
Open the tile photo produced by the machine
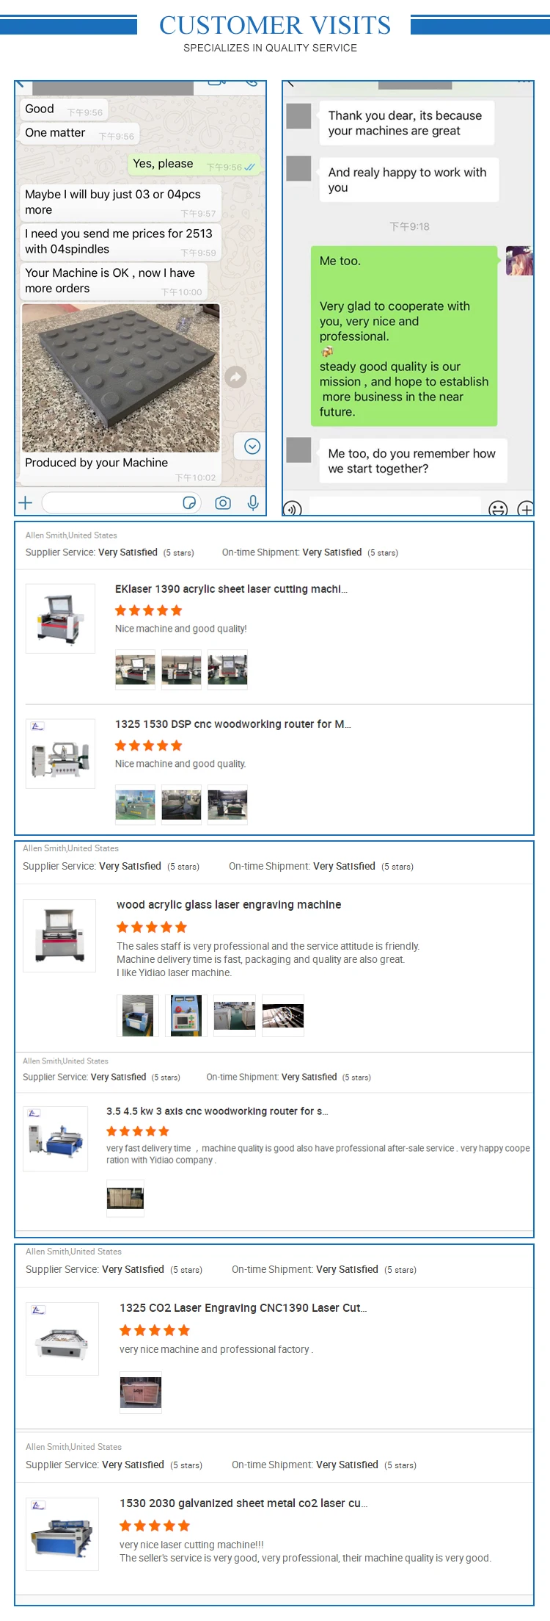tap(121, 378)
